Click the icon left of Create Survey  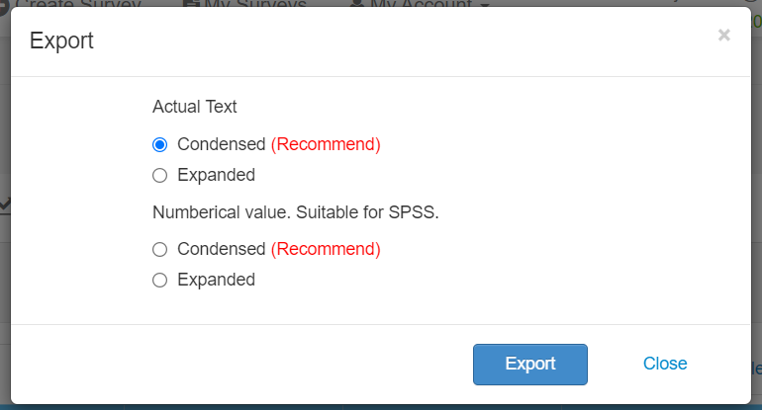click(x=6, y=3)
